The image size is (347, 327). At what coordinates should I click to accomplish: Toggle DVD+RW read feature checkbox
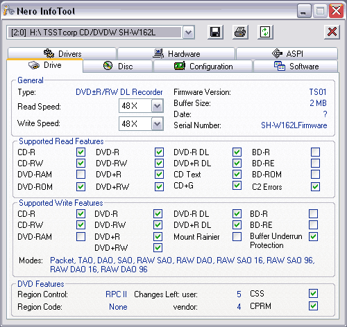click(x=159, y=187)
